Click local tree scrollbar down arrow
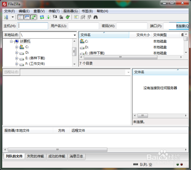The image size is (191, 170). tap(74, 64)
